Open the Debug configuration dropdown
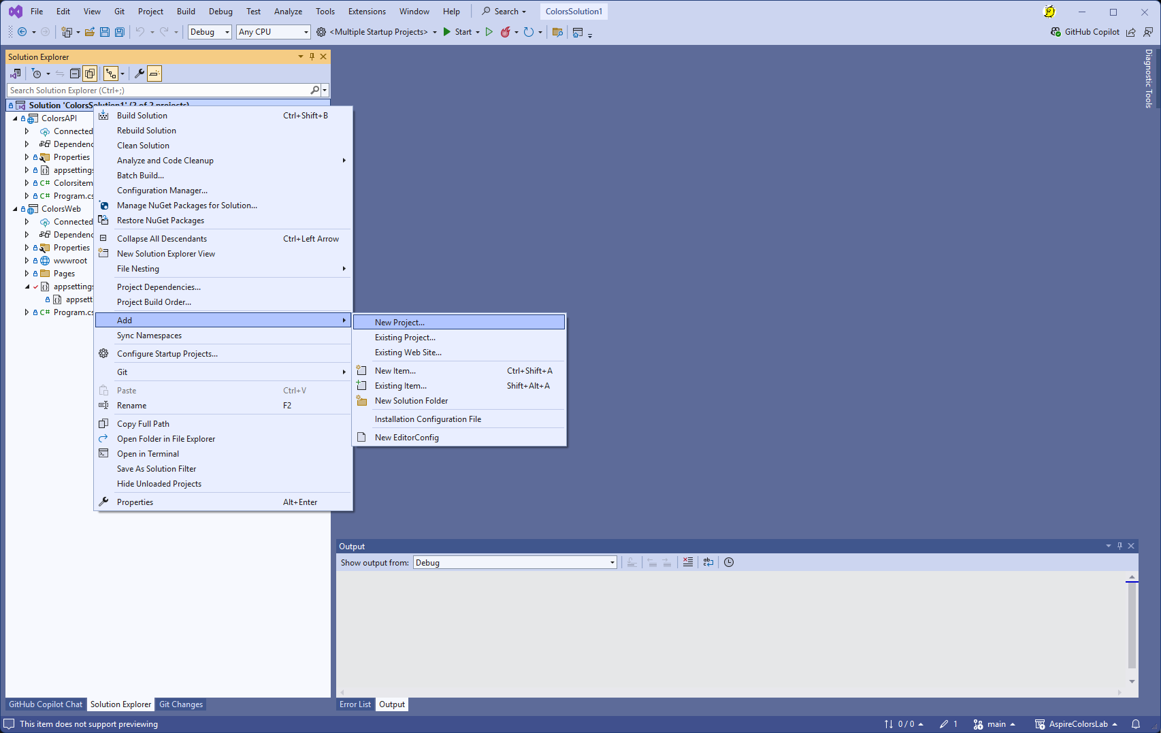 (210, 32)
